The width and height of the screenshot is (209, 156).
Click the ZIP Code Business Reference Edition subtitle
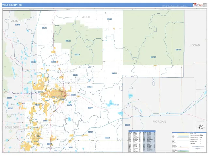pyautogui.click(x=175, y=6)
